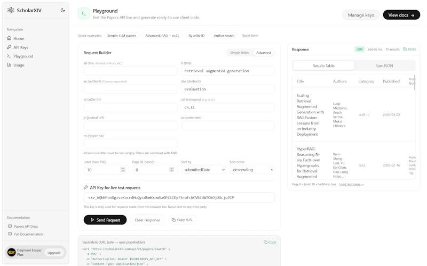427x266 pixels.
Task: Click the Authors column header
Action: 339,81
